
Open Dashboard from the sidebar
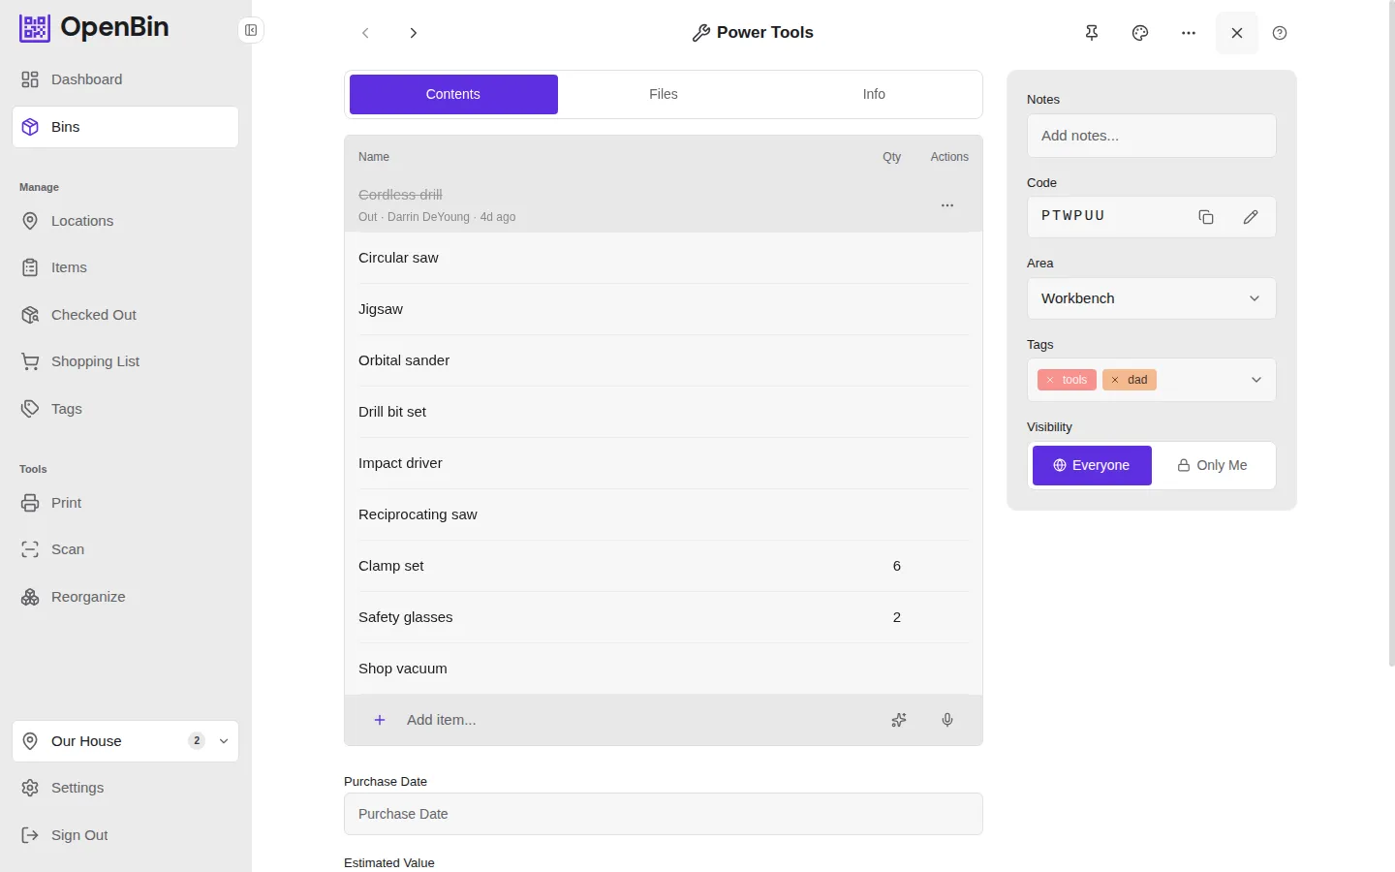coord(125,79)
